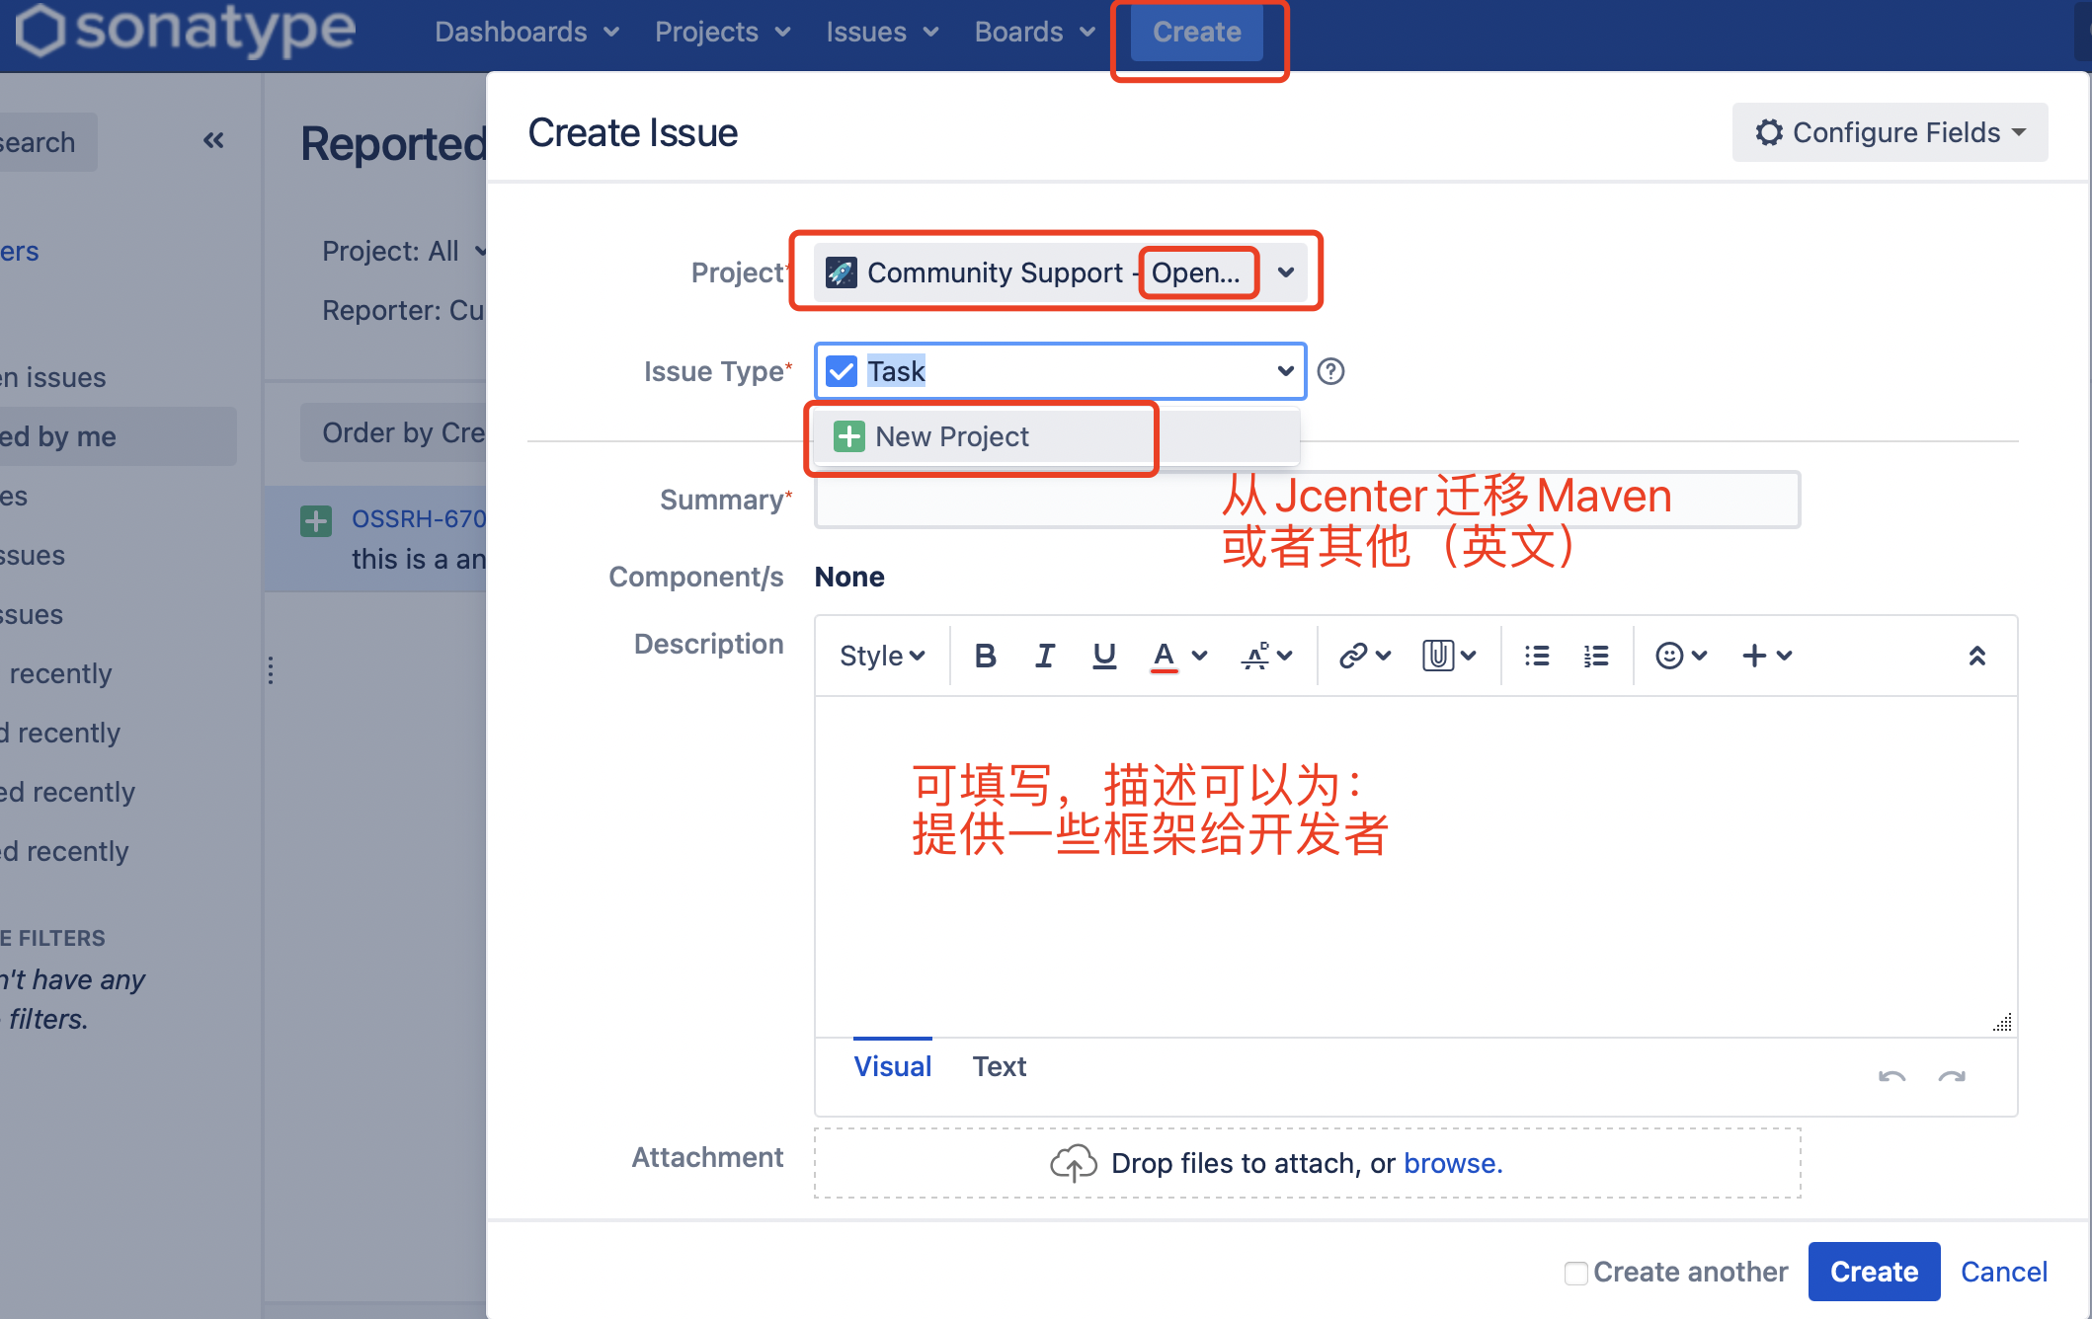Click the browse link for attachments
This screenshot has width=2092, height=1319.
click(1453, 1163)
